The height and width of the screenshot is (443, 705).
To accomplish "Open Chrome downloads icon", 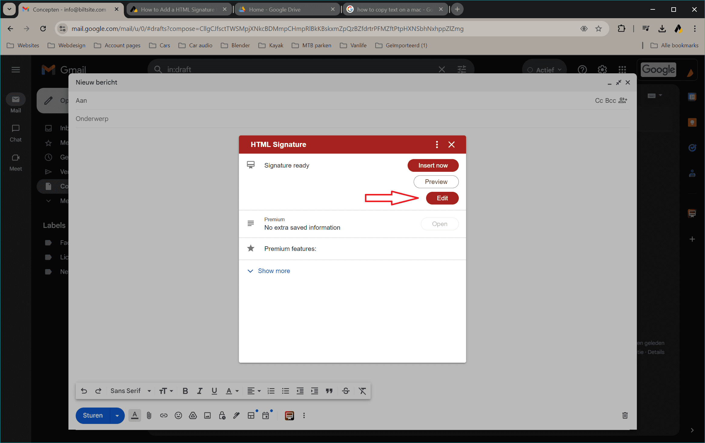I will point(662,28).
